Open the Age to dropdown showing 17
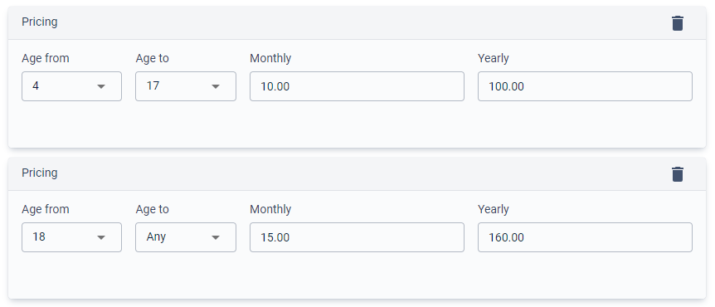Viewport: 715px width, 307px height. [x=186, y=86]
